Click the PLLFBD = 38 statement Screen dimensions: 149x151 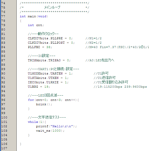pos(40,47)
